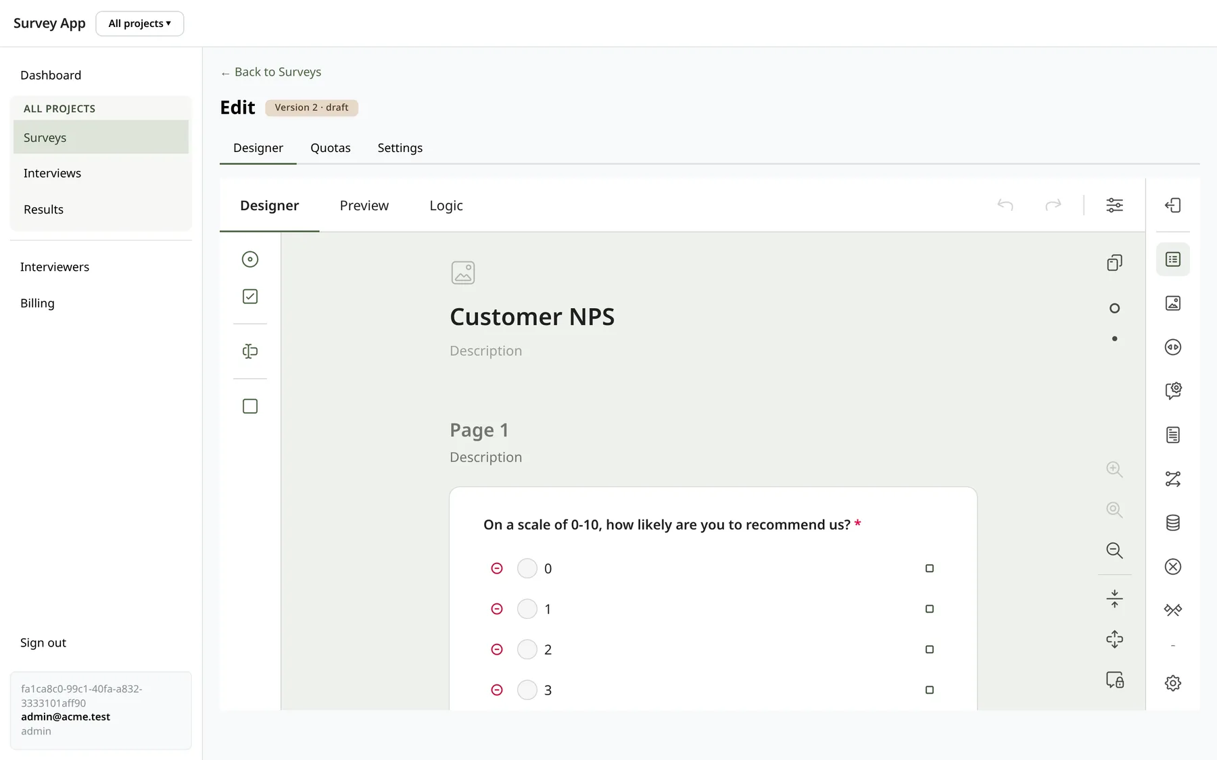Lock questions expand state icon
The height and width of the screenshot is (760, 1217).
click(1115, 680)
